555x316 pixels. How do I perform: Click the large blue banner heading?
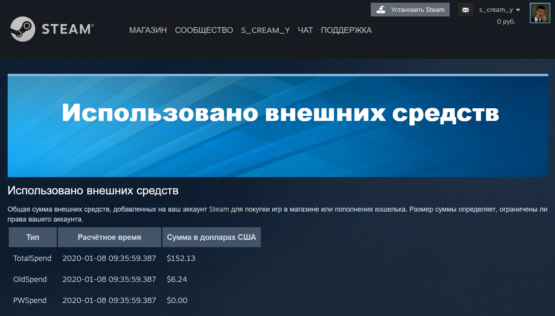click(280, 113)
